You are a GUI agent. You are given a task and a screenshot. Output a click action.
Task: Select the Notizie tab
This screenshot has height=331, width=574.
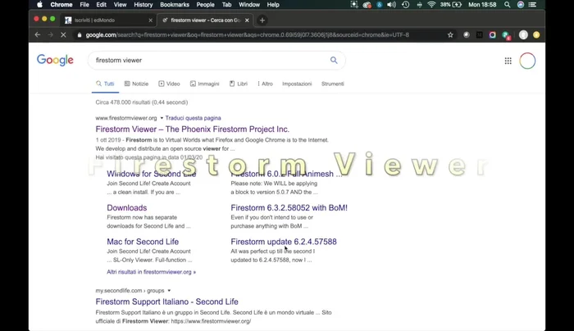point(136,84)
